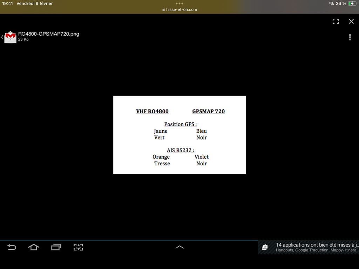359x269 pixels.
Task: Open the app updates notification icon
Action: pyautogui.click(x=265, y=247)
